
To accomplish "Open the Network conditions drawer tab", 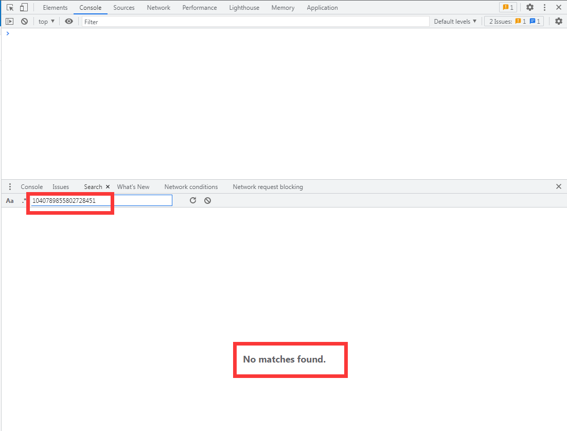I will pyautogui.click(x=191, y=187).
